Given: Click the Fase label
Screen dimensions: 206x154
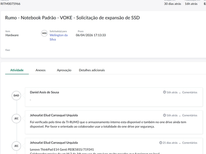Looking at the screenshot, I should tap(8, 50).
